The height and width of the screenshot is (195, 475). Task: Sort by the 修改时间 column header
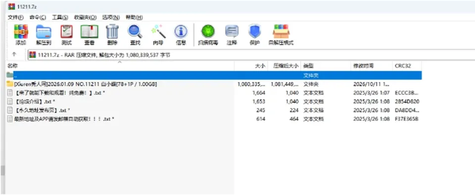(x=372, y=66)
